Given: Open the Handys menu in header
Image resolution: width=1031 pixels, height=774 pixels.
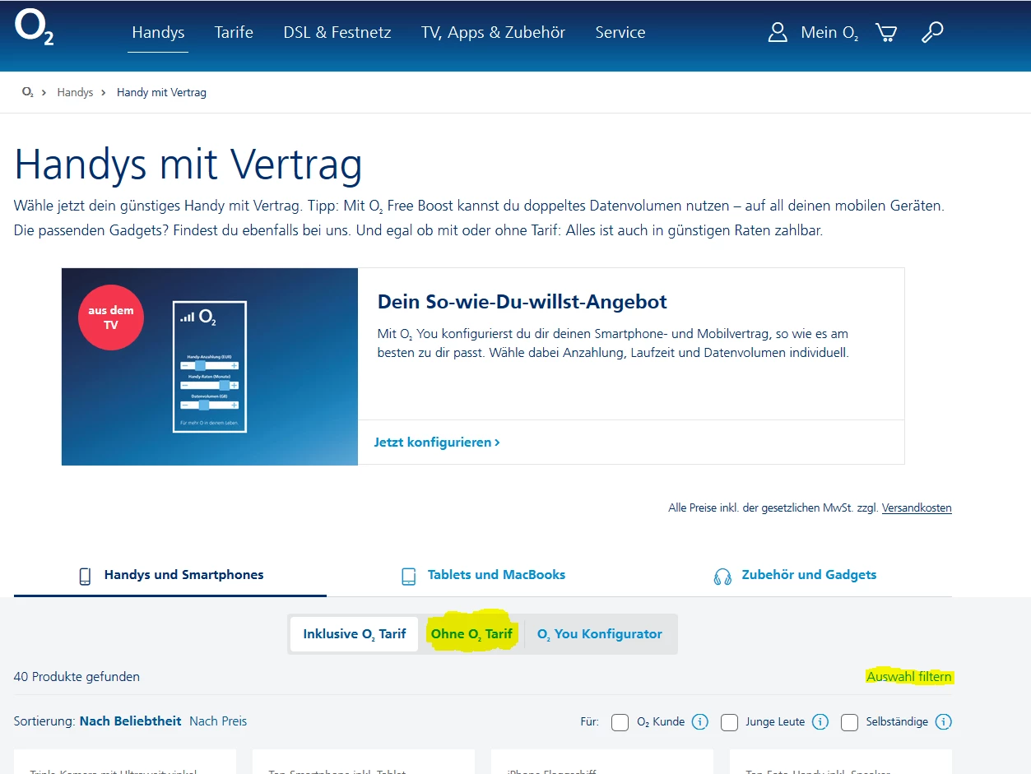Looking at the screenshot, I should coord(158,33).
